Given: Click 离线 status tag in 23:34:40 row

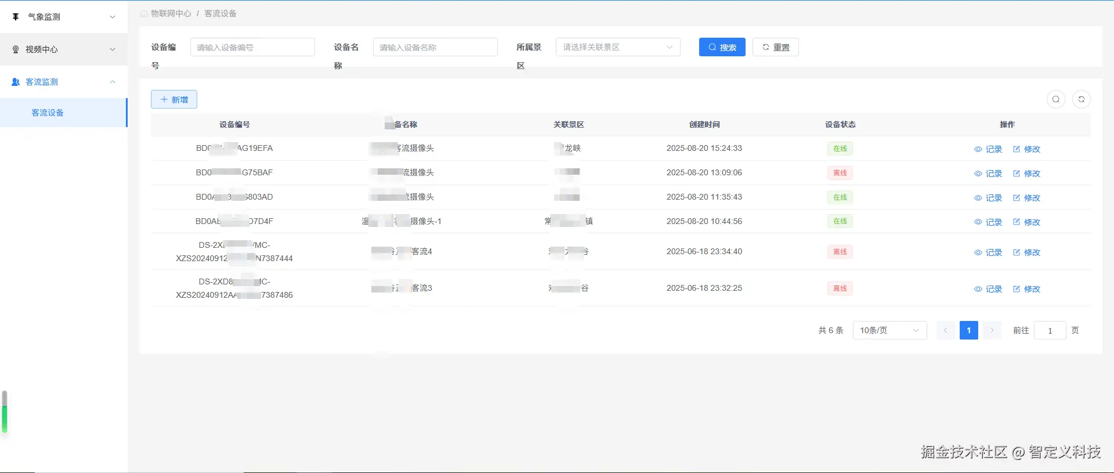Looking at the screenshot, I should pyautogui.click(x=840, y=252).
